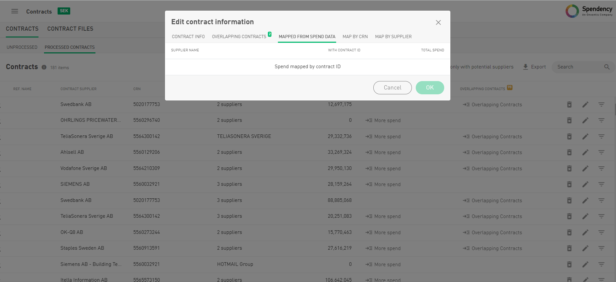Go to the Contract Info tab
616x282 pixels.
(x=188, y=37)
